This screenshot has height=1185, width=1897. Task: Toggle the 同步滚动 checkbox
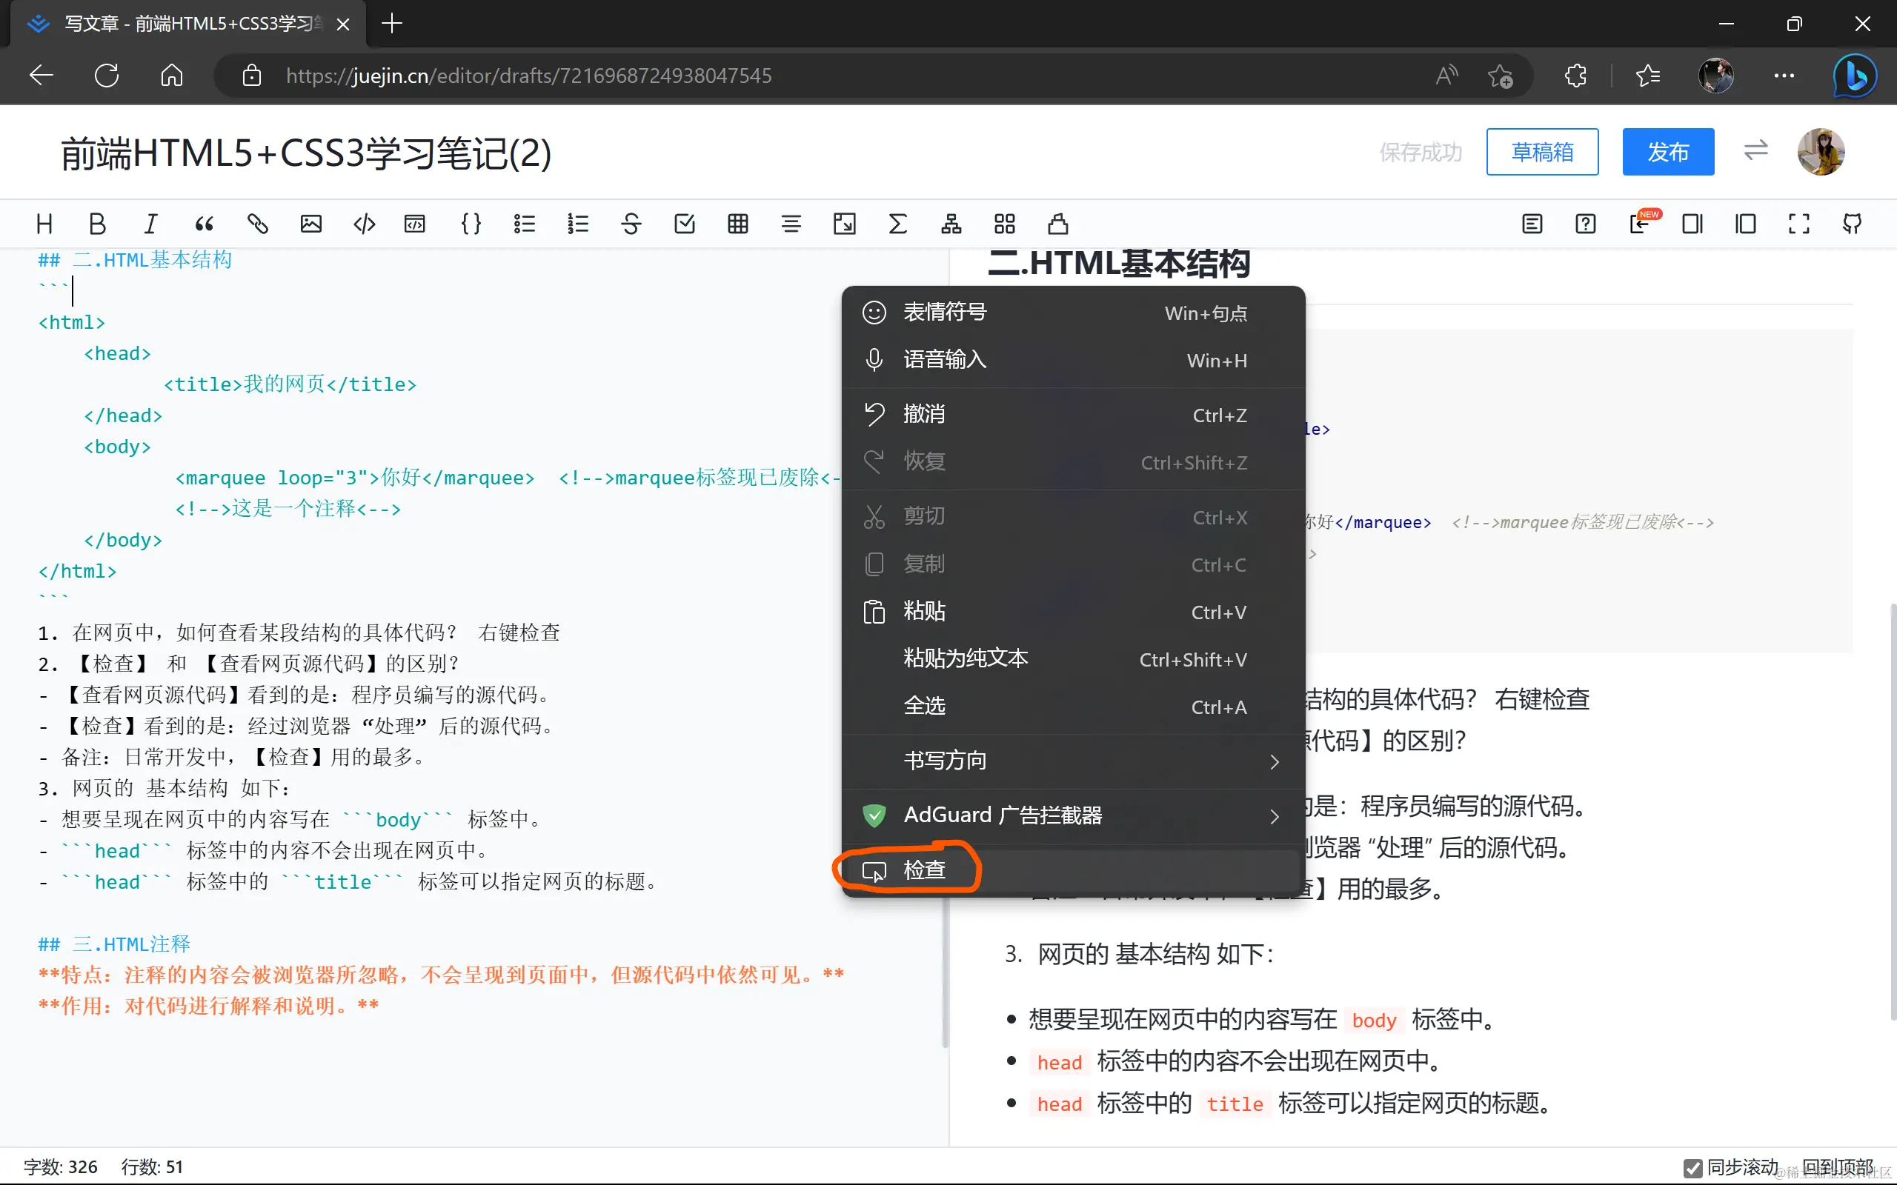pos(1692,1168)
